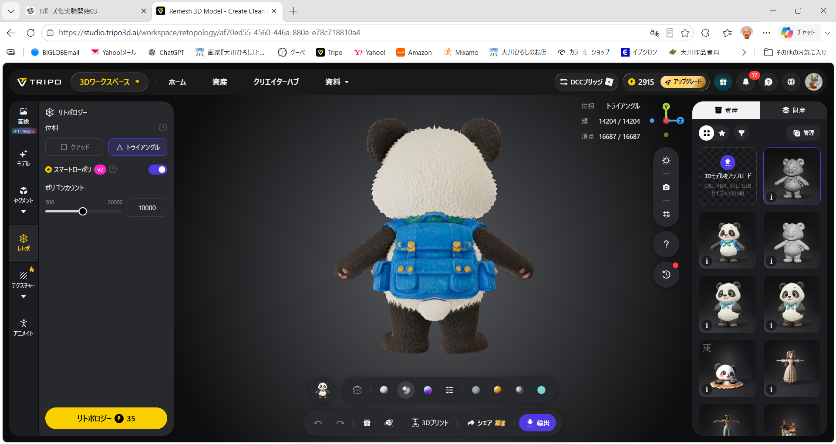Open the 3Dワークスペース dropdown
The height and width of the screenshot is (444, 836).
pos(109,82)
